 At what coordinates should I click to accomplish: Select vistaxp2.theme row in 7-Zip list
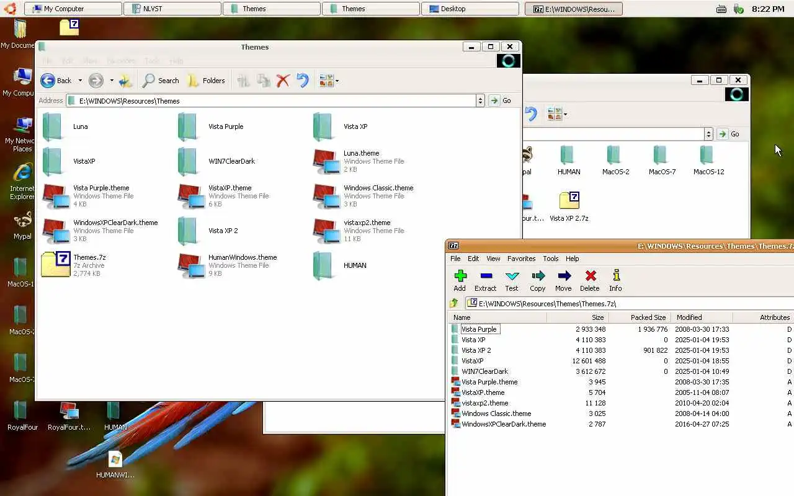620,403
